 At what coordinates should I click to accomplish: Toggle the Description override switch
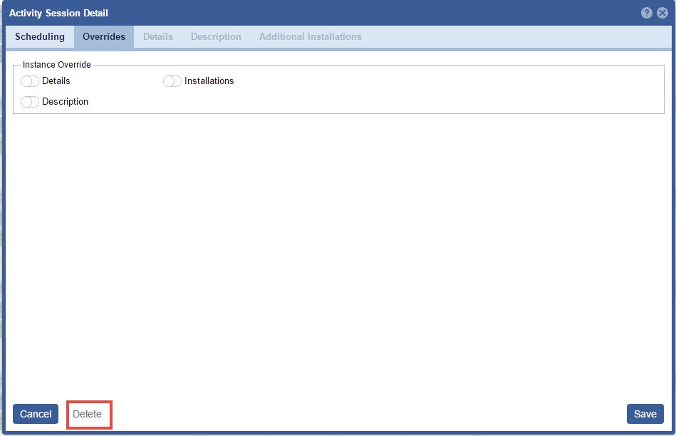30,102
